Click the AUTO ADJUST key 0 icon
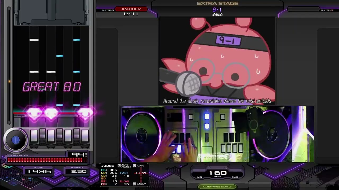 point(119,166)
